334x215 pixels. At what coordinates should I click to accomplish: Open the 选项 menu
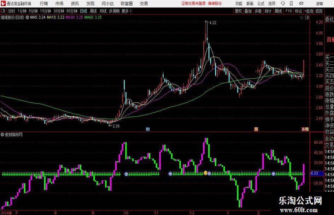(271, 4)
